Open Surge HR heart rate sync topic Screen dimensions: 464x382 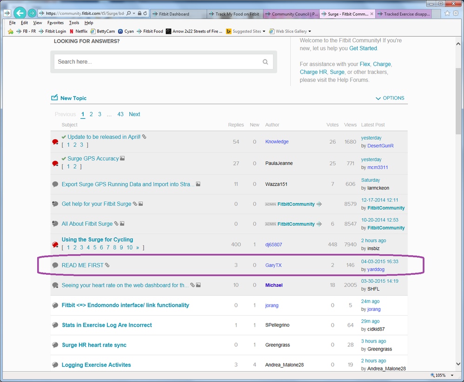[x=94, y=345]
